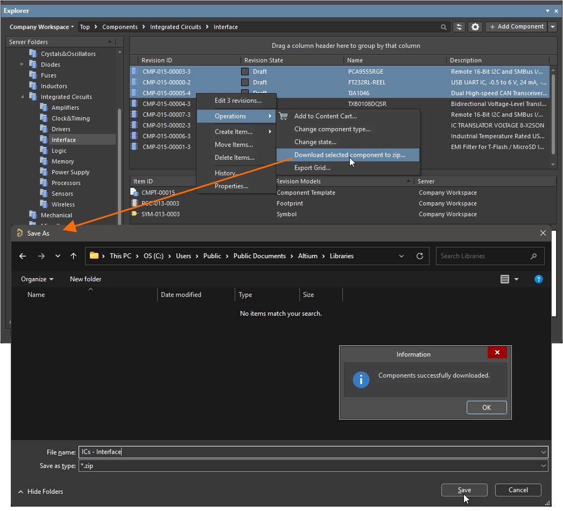Click the Mechanical folder icon
Viewport: 563px width, 511px height.
pyautogui.click(x=33, y=215)
